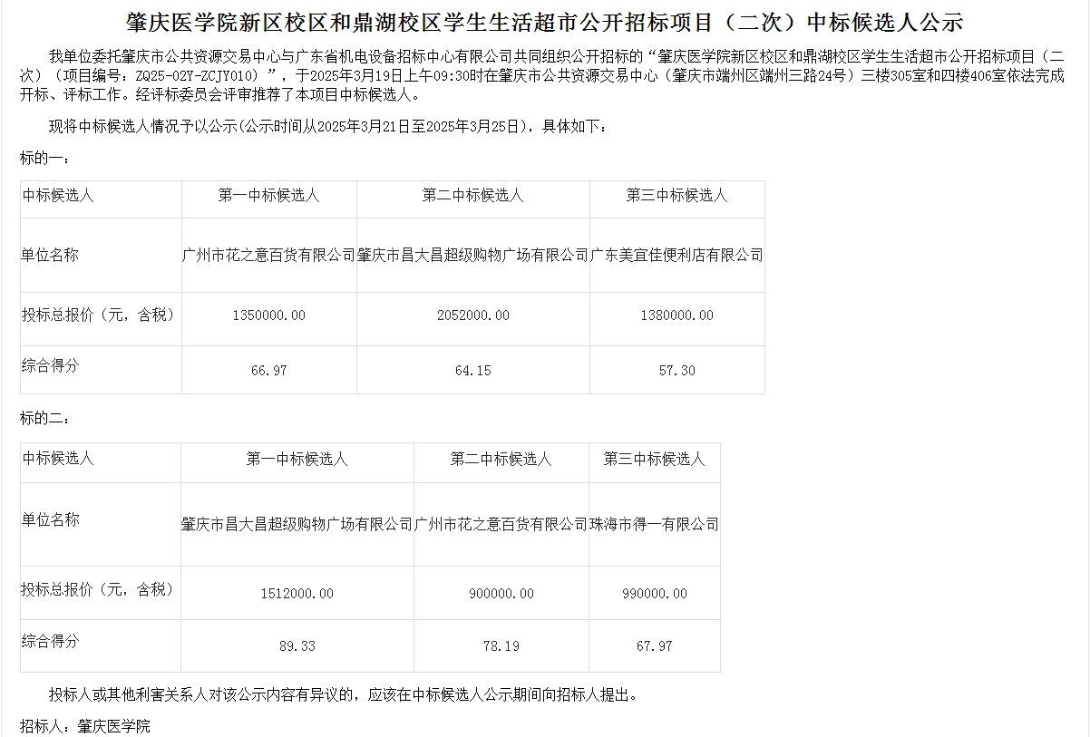Select 第三中标候选人 header in 标的一 table

click(x=676, y=196)
